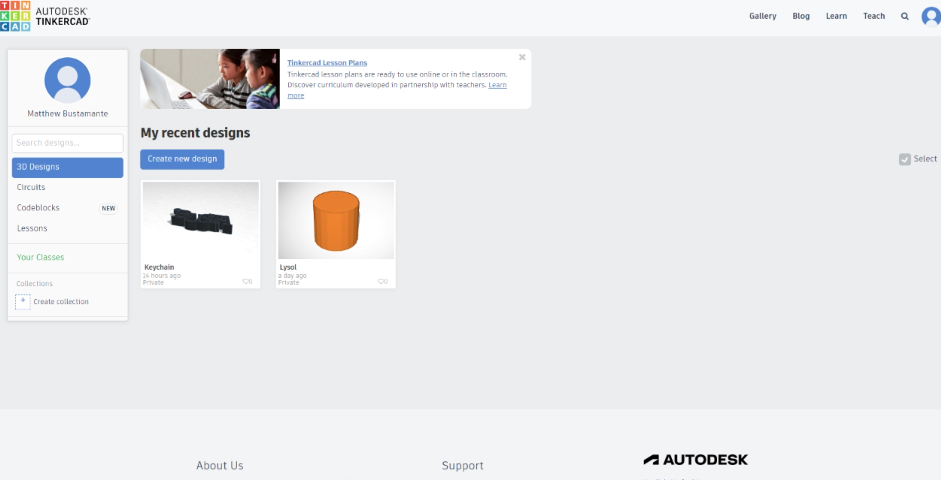Click the Support footer heading
941x480 pixels.
[x=463, y=465]
